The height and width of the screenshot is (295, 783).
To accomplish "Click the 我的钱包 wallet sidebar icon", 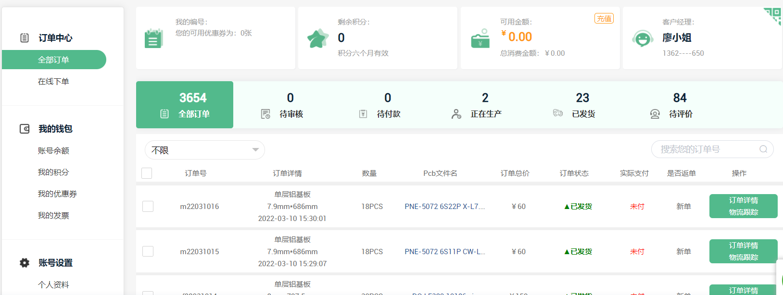I will [x=25, y=129].
